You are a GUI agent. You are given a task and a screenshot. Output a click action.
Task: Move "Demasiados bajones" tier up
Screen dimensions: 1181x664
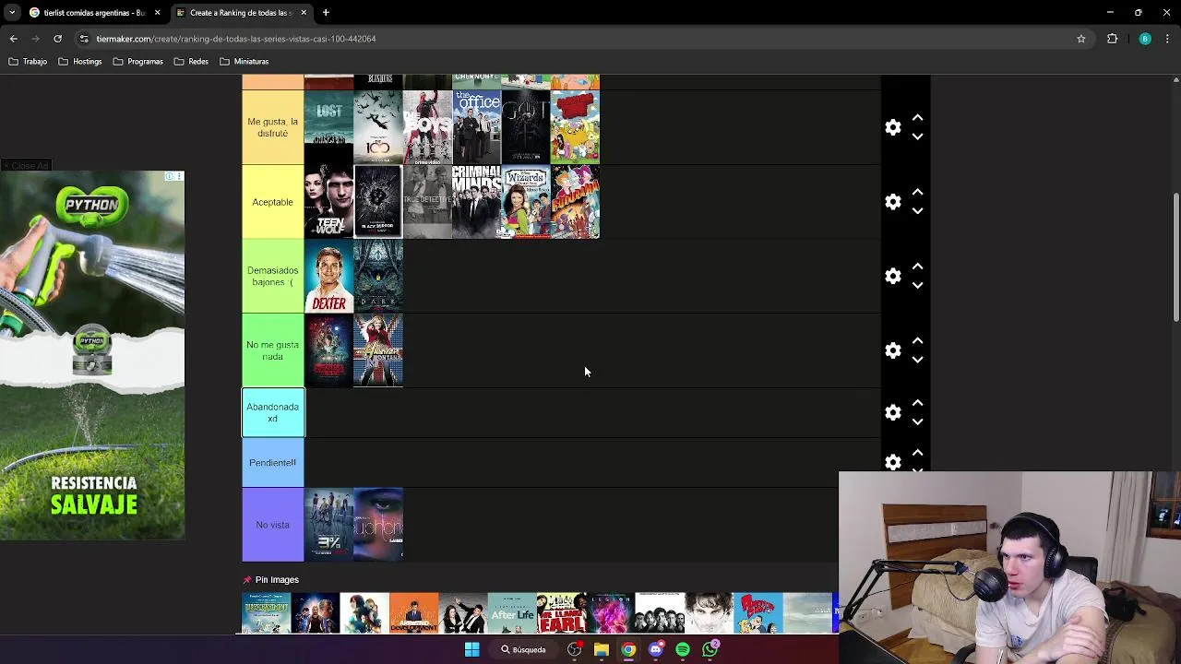click(917, 267)
